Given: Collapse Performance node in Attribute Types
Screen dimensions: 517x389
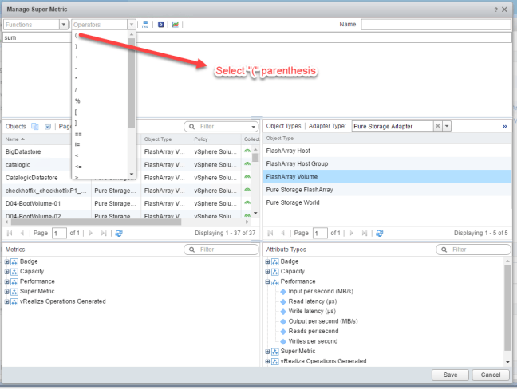Looking at the screenshot, I should (267, 281).
